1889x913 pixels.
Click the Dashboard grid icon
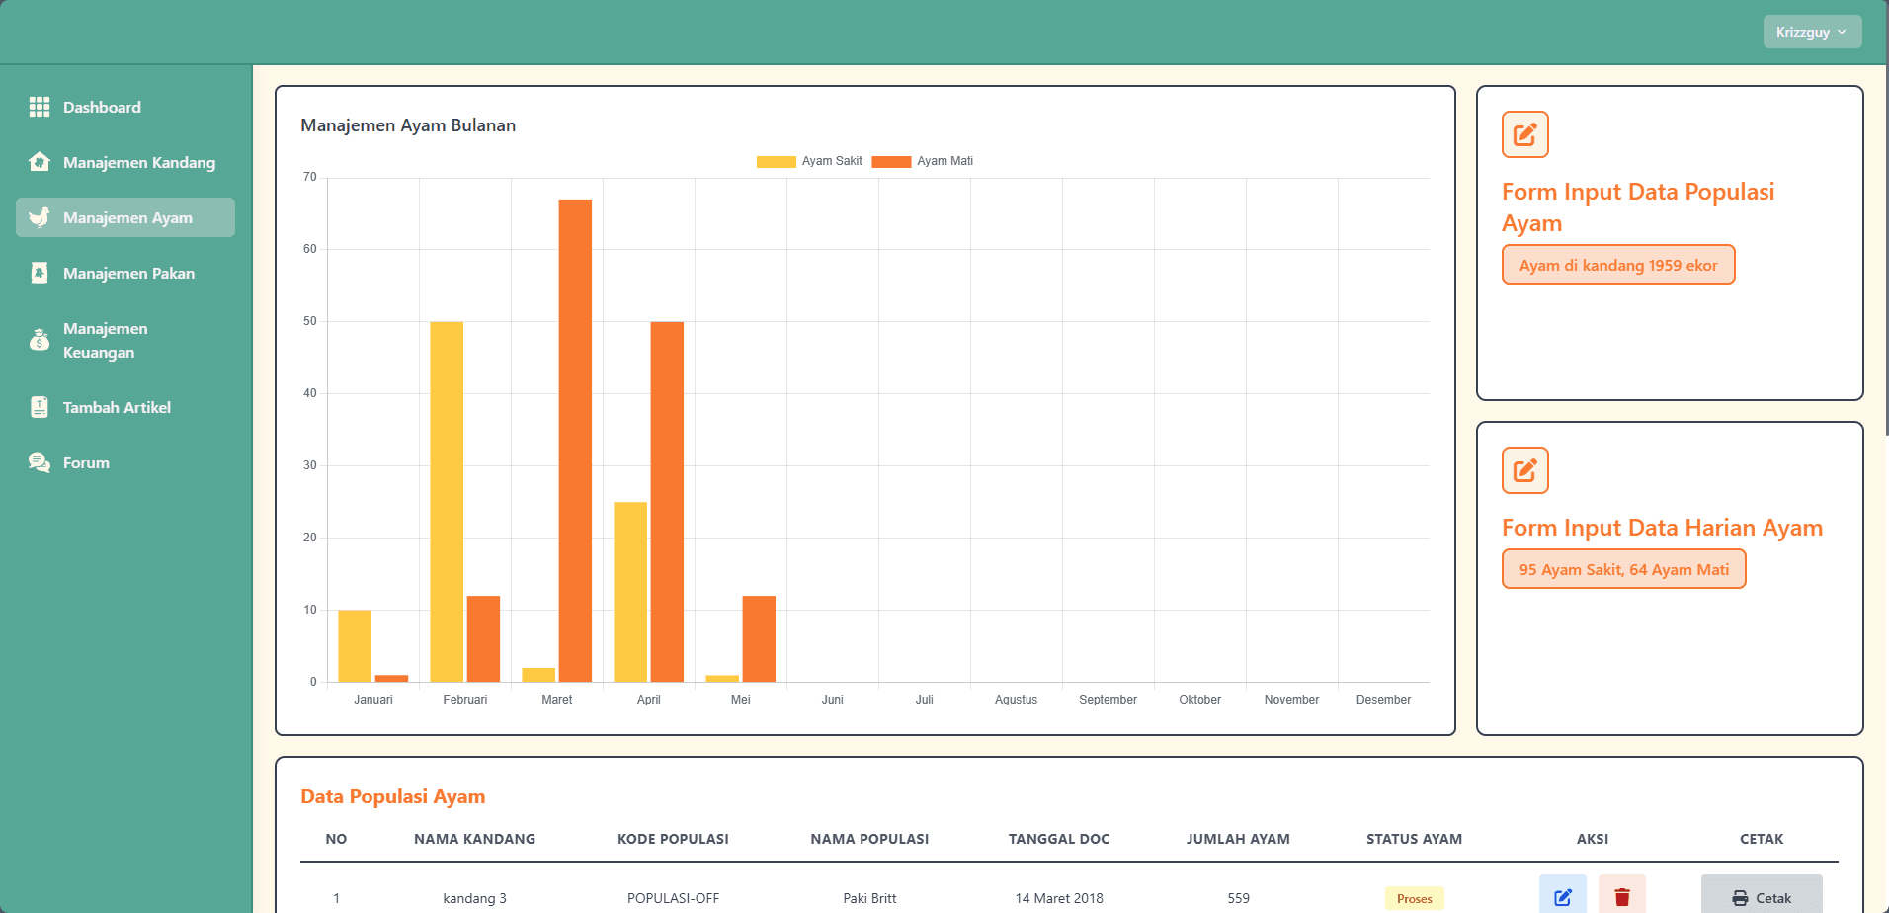pyautogui.click(x=40, y=107)
